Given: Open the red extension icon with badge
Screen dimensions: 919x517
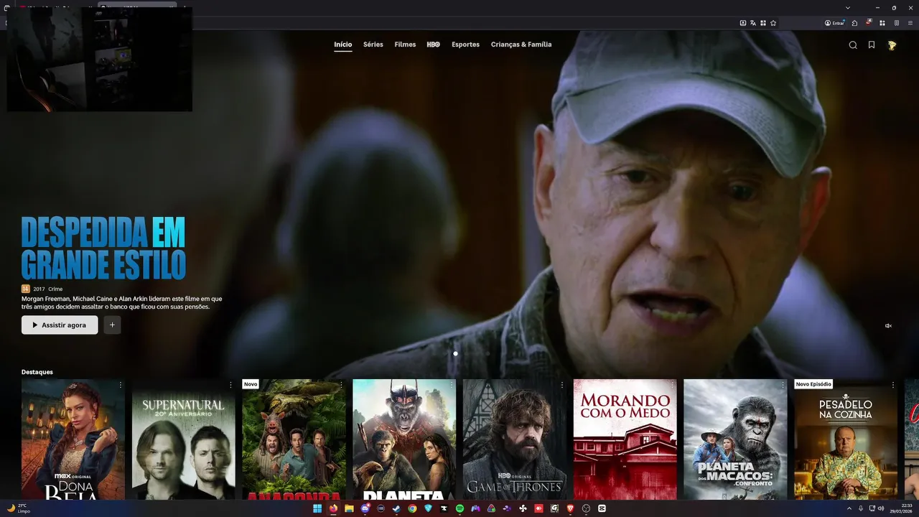Looking at the screenshot, I should click(x=868, y=23).
